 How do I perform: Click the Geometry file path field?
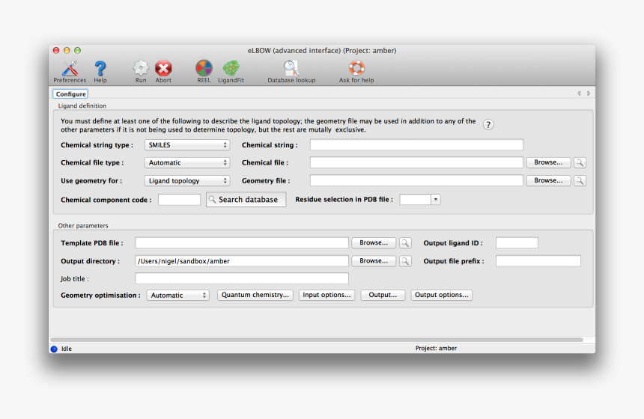click(416, 180)
